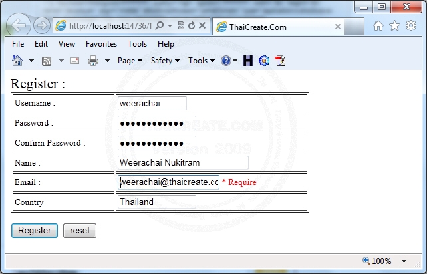Viewport: 427px width, 274px height.
Task: Click the blue Help question mark icon
Action: 226,61
